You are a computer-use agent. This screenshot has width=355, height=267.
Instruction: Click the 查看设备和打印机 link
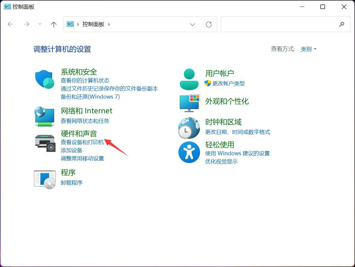(x=82, y=142)
